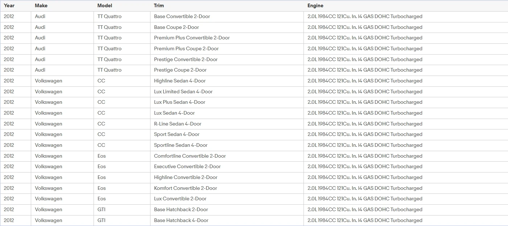Image resolution: width=508 pixels, height=226 pixels.
Task: Select Prestige Coupe 2-Door cell
Action: click(227, 70)
